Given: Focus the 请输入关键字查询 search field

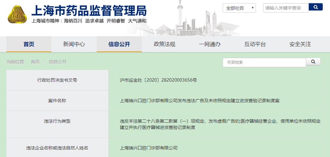Looking at the screenshot, I should point(286,8).
